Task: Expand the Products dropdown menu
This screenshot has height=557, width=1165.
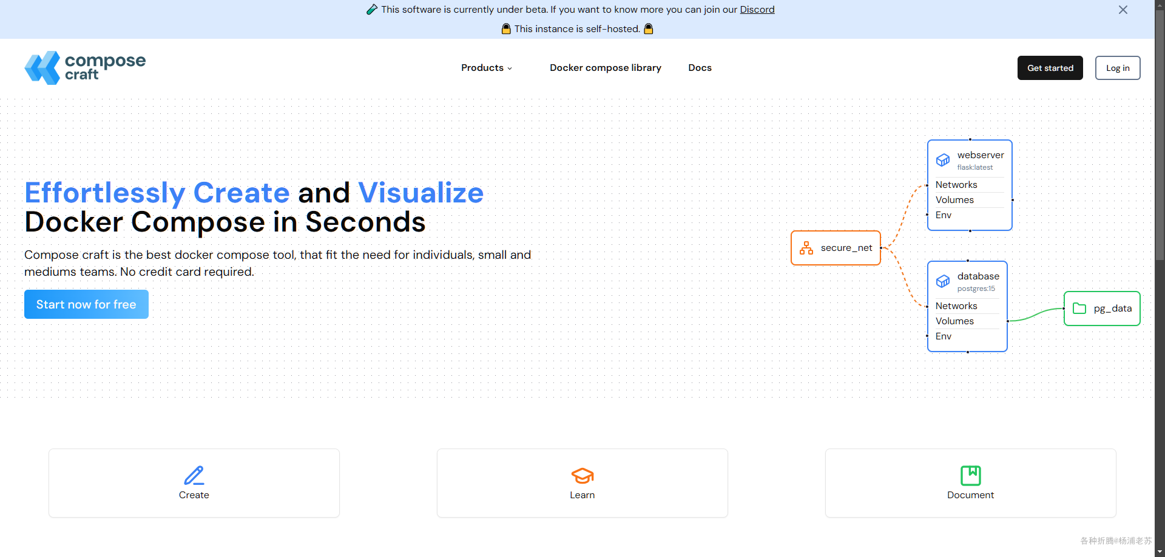Action: pos(487,68)
